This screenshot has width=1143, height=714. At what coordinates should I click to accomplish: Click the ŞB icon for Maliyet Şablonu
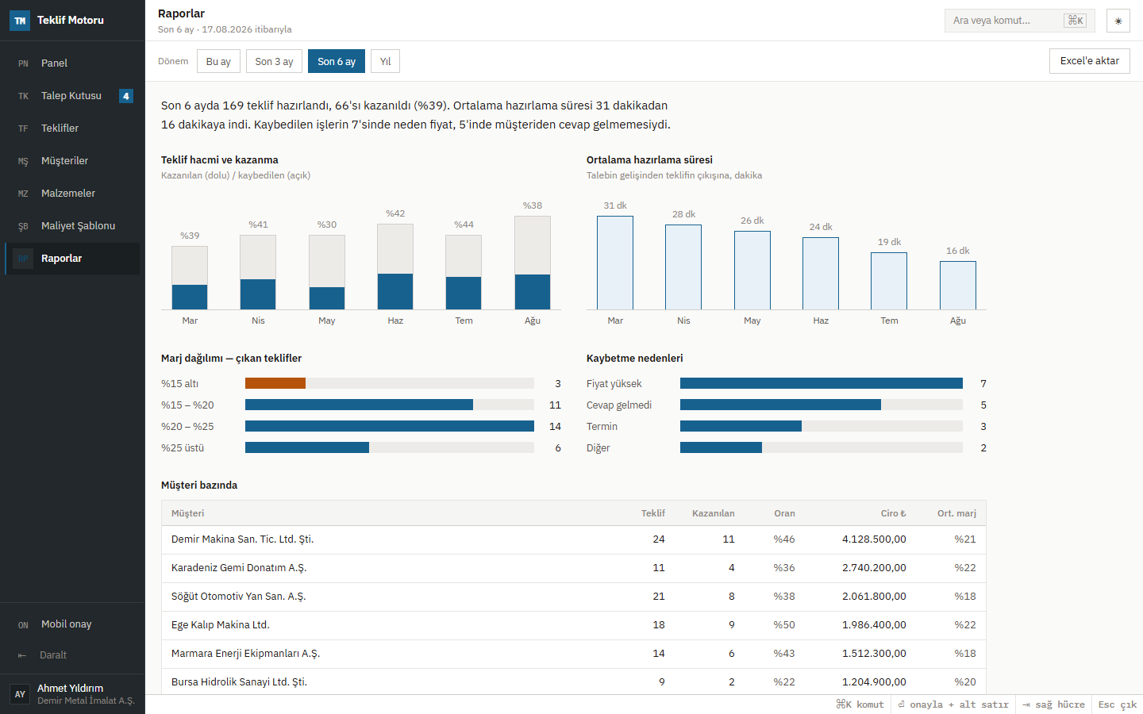click(x=23, y=226)
